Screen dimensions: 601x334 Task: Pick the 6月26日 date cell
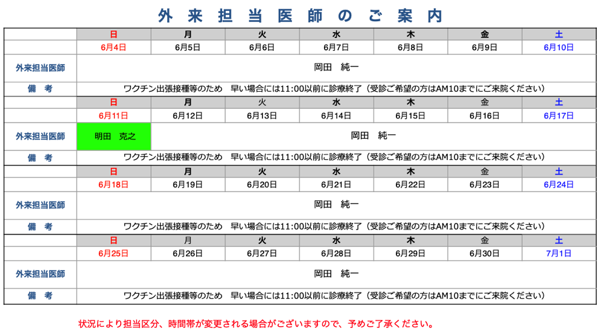pyautogui.click(x=188, y=254)
